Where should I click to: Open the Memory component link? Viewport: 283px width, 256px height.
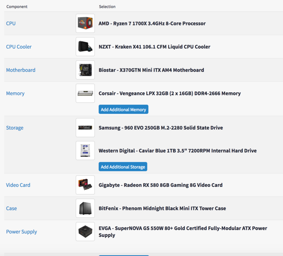[15, 93]
